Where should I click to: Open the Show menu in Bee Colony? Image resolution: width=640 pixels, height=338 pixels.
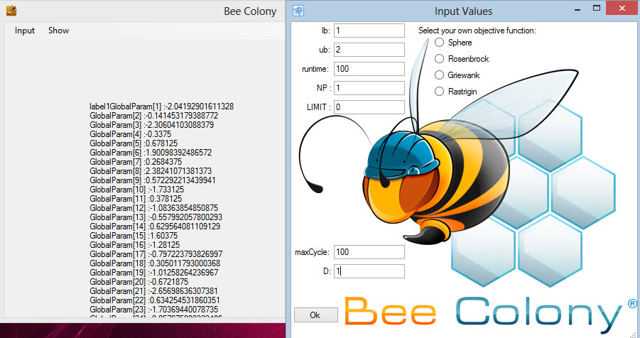coord(58,31)
